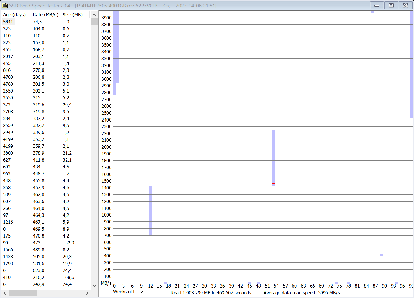The height and width of the screenshot is (298, 414).
Task: Click the list scrollbar down arrow
Action: (94, 286)
